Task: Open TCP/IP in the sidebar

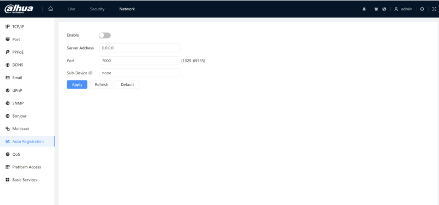Action: [x=27, y=27]
